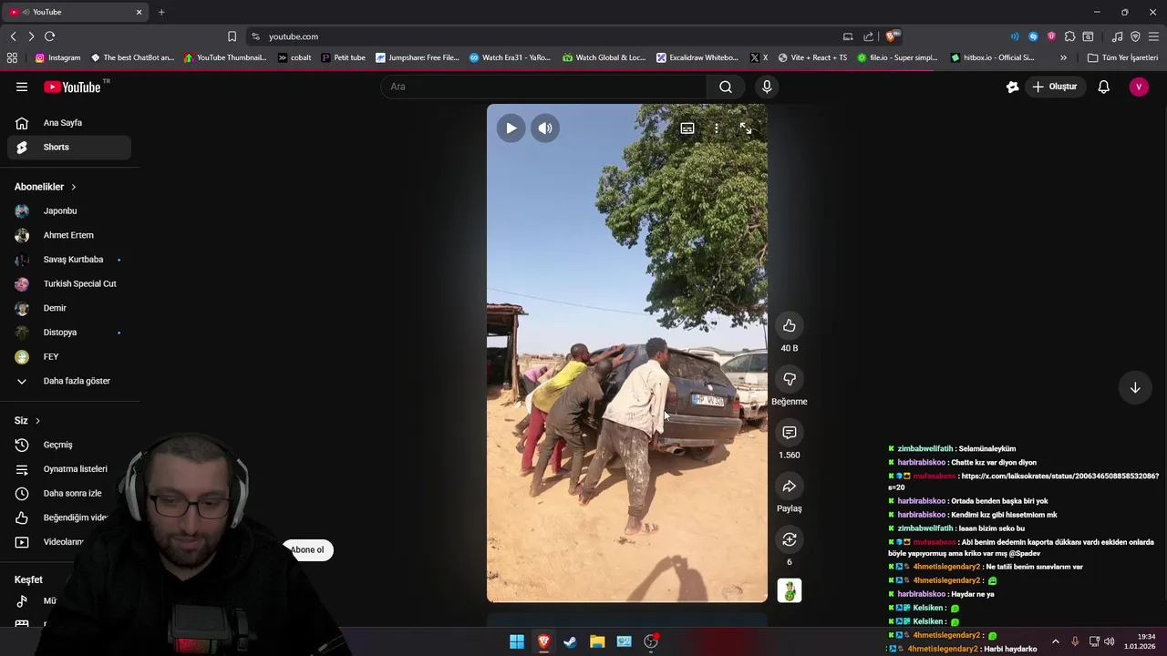Viewport: 1167px width, 656px height.
Task: Share the Short via Paylaş
Action: 790,487
